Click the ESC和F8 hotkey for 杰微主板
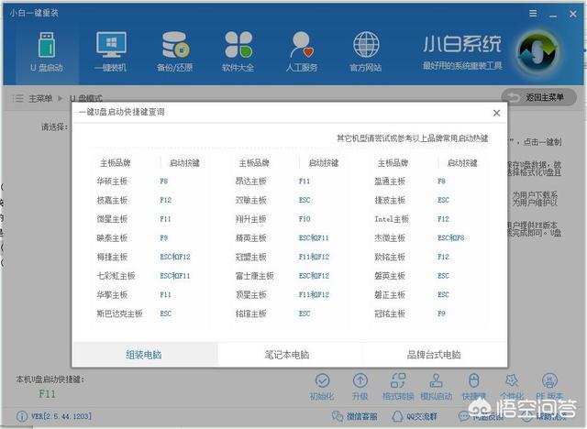Viewport: 587px width, 429px height. click(x=450, y=238)
